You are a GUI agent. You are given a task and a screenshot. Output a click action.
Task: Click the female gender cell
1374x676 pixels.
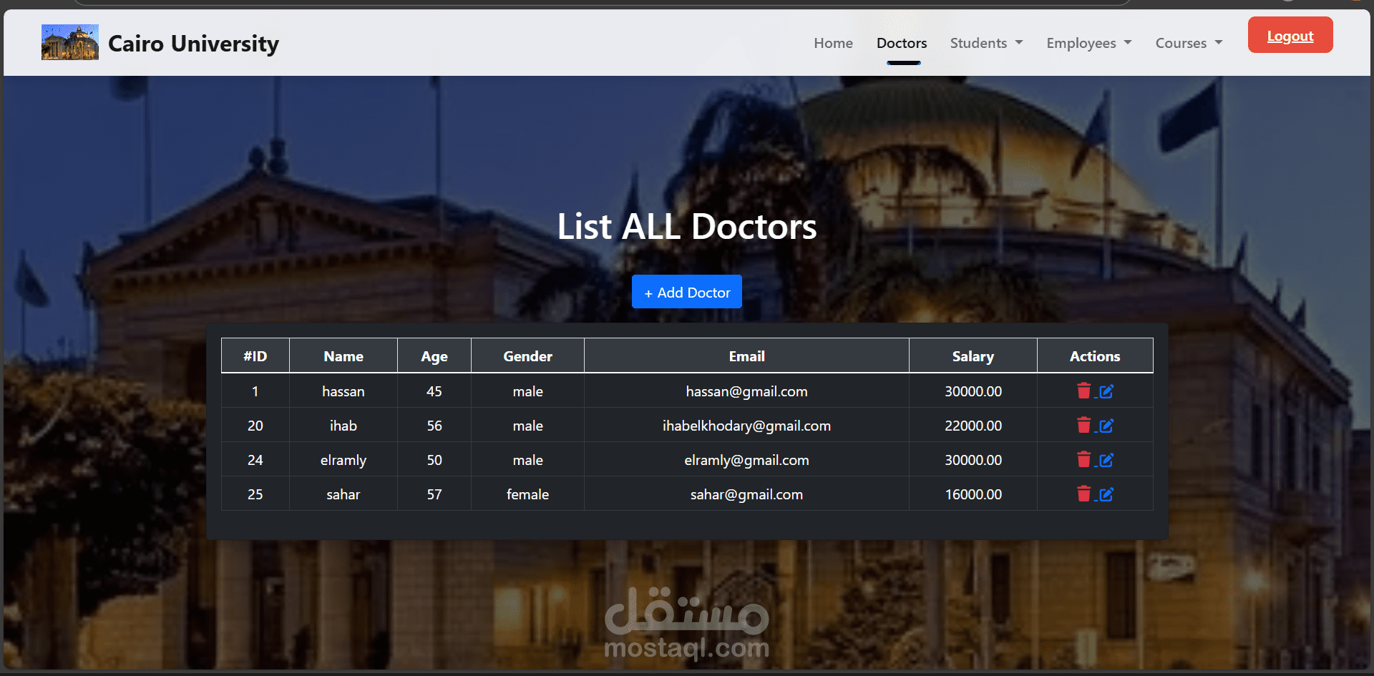pyautogui.click(x=528, y=494)
